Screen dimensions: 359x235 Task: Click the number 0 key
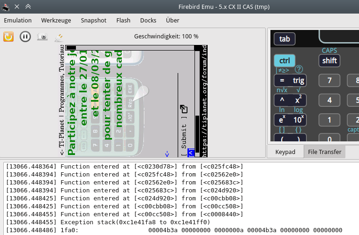pyautogui.click(x=329, y=138)
